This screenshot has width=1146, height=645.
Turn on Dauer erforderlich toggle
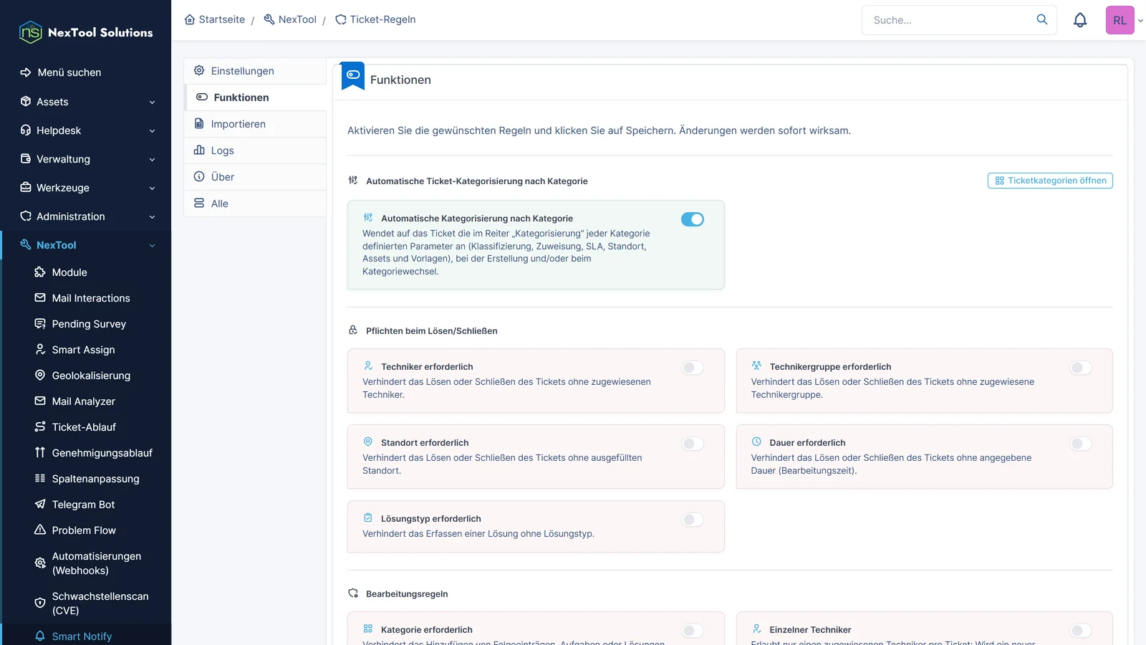(x=1081, y=444)
